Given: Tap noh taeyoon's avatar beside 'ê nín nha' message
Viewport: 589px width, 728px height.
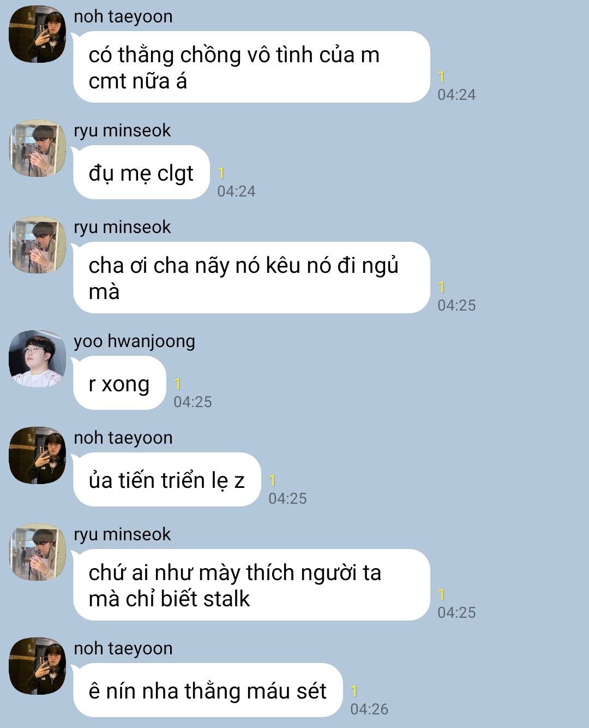Looking at the screenshot, I should point(38,666).
